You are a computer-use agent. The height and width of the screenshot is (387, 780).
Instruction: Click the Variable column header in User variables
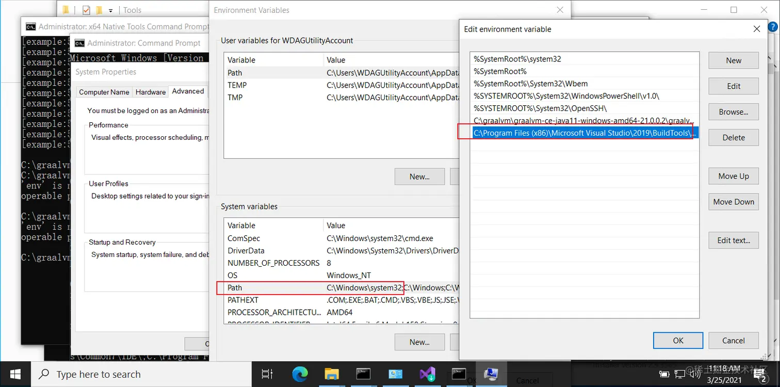point(273,60)
